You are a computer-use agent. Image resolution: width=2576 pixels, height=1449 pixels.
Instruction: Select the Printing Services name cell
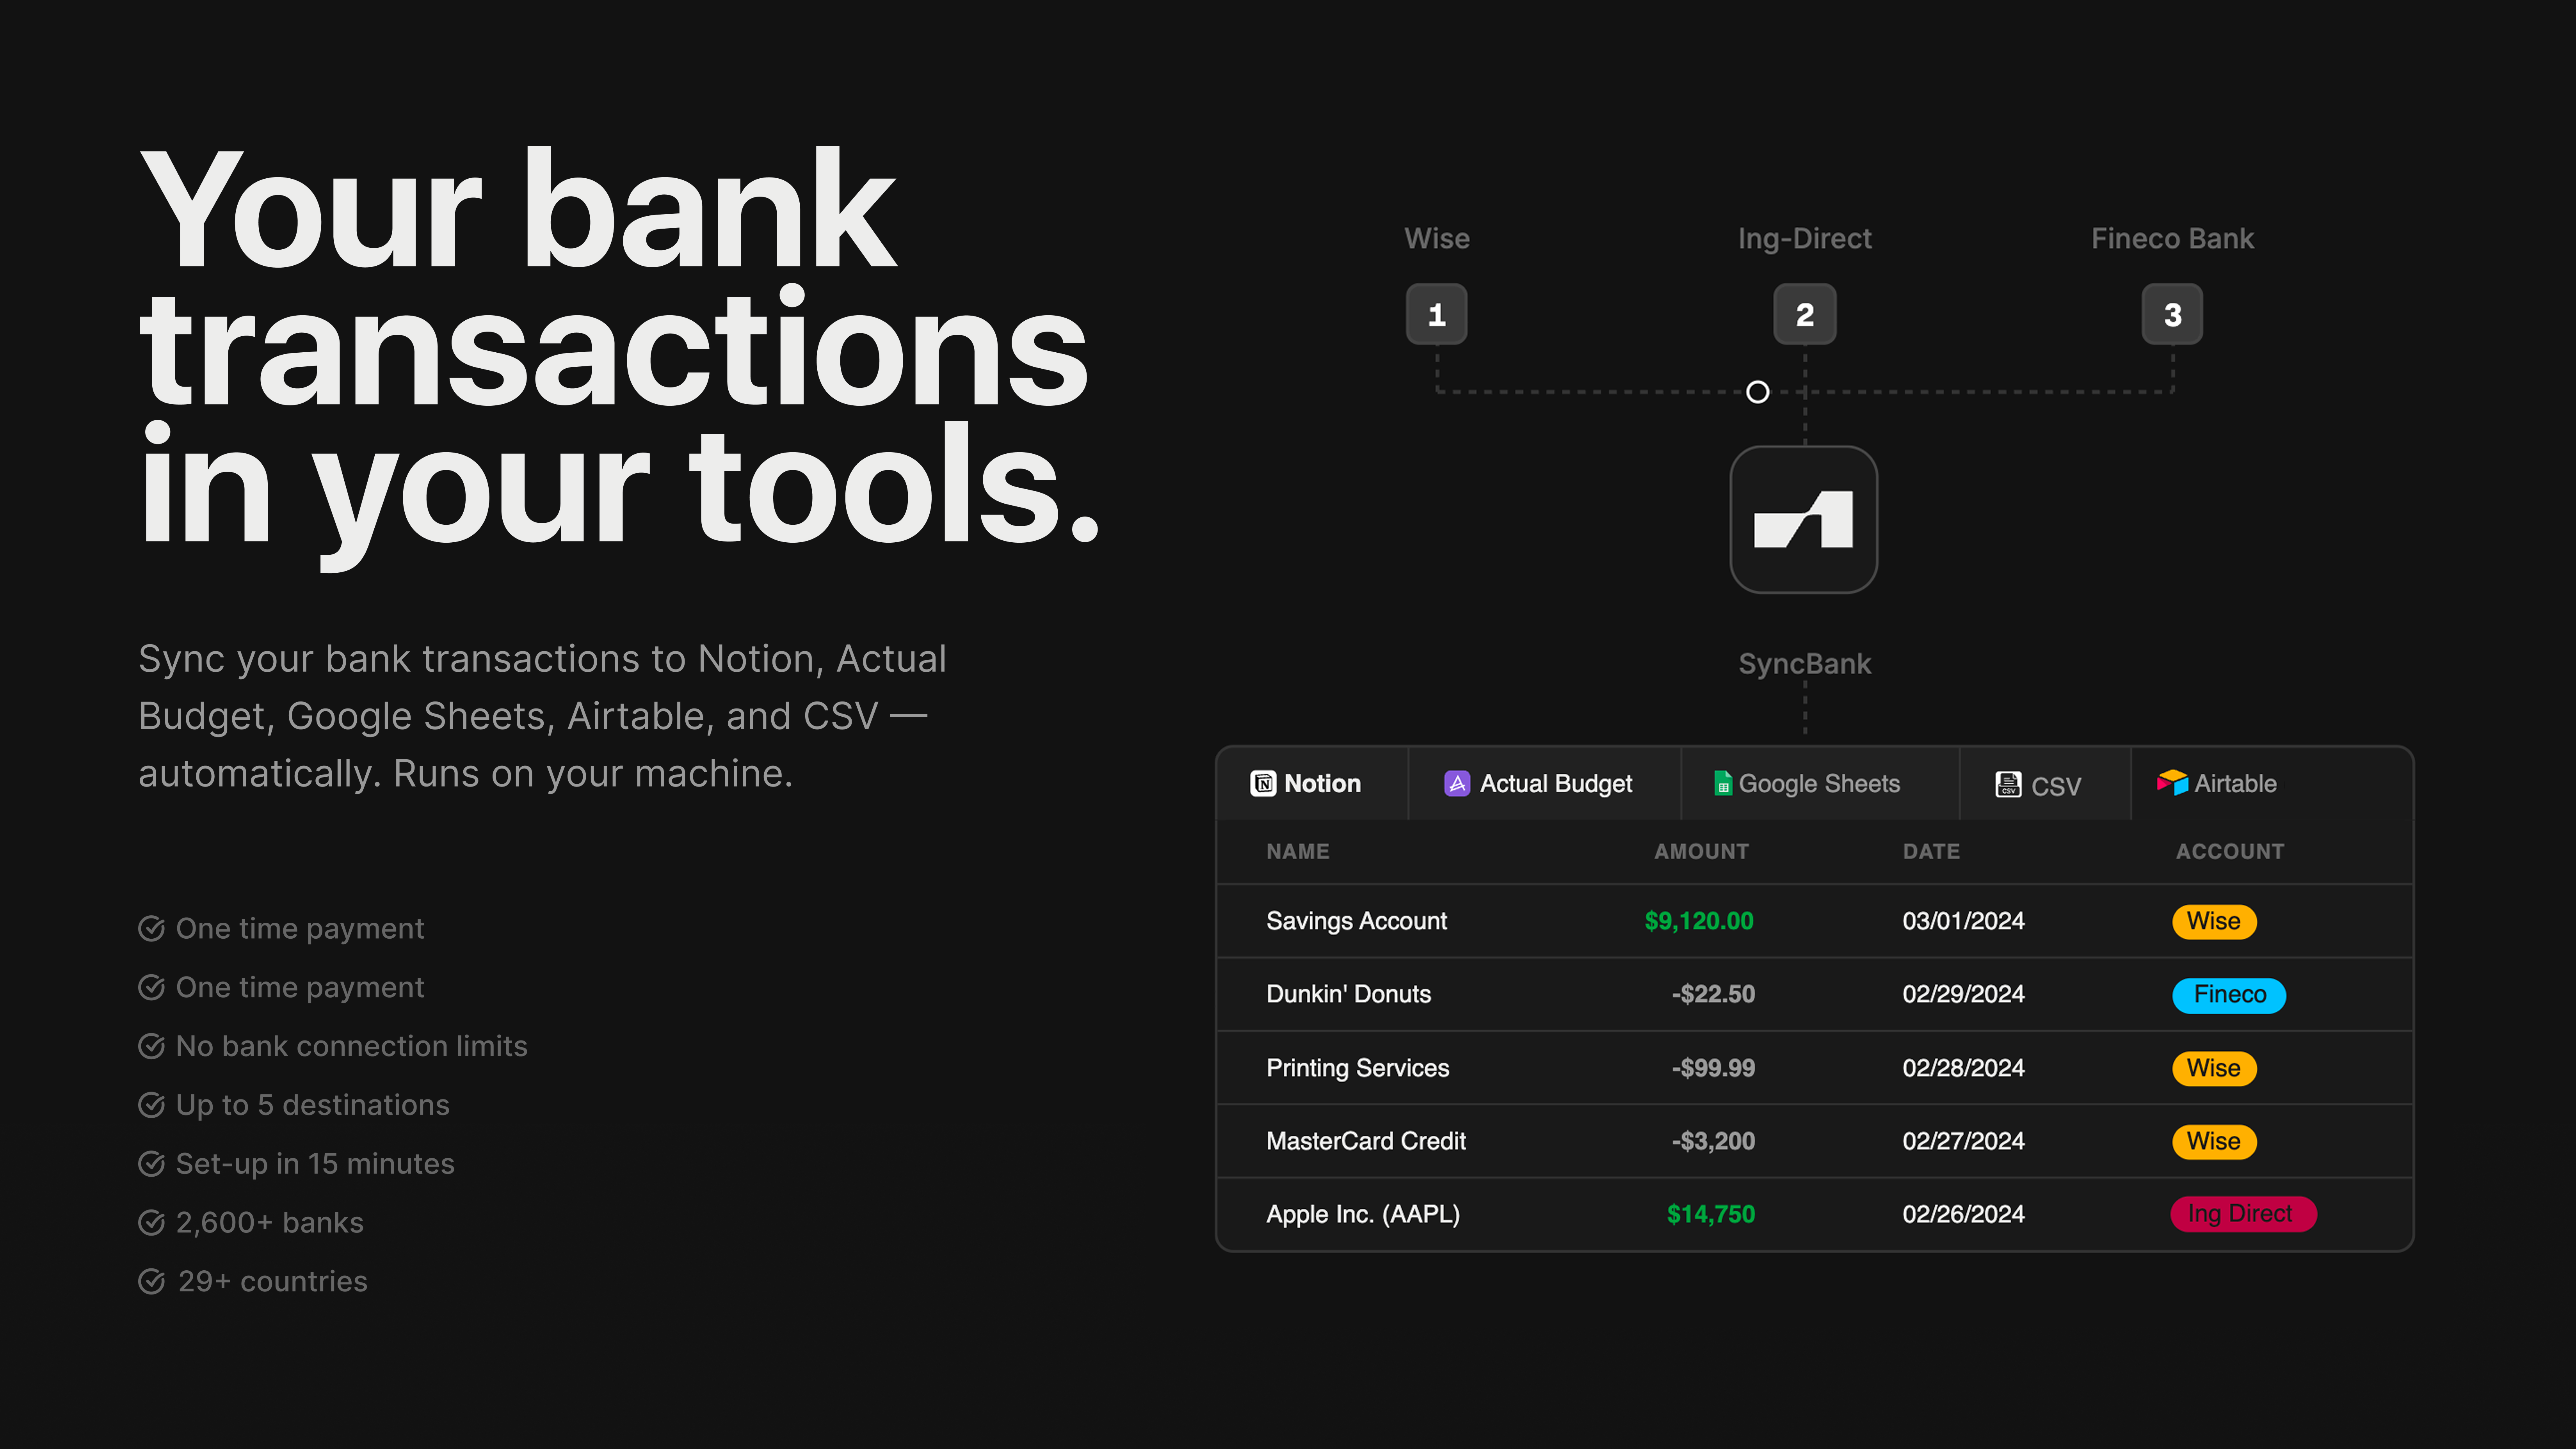point(1357,1068)
